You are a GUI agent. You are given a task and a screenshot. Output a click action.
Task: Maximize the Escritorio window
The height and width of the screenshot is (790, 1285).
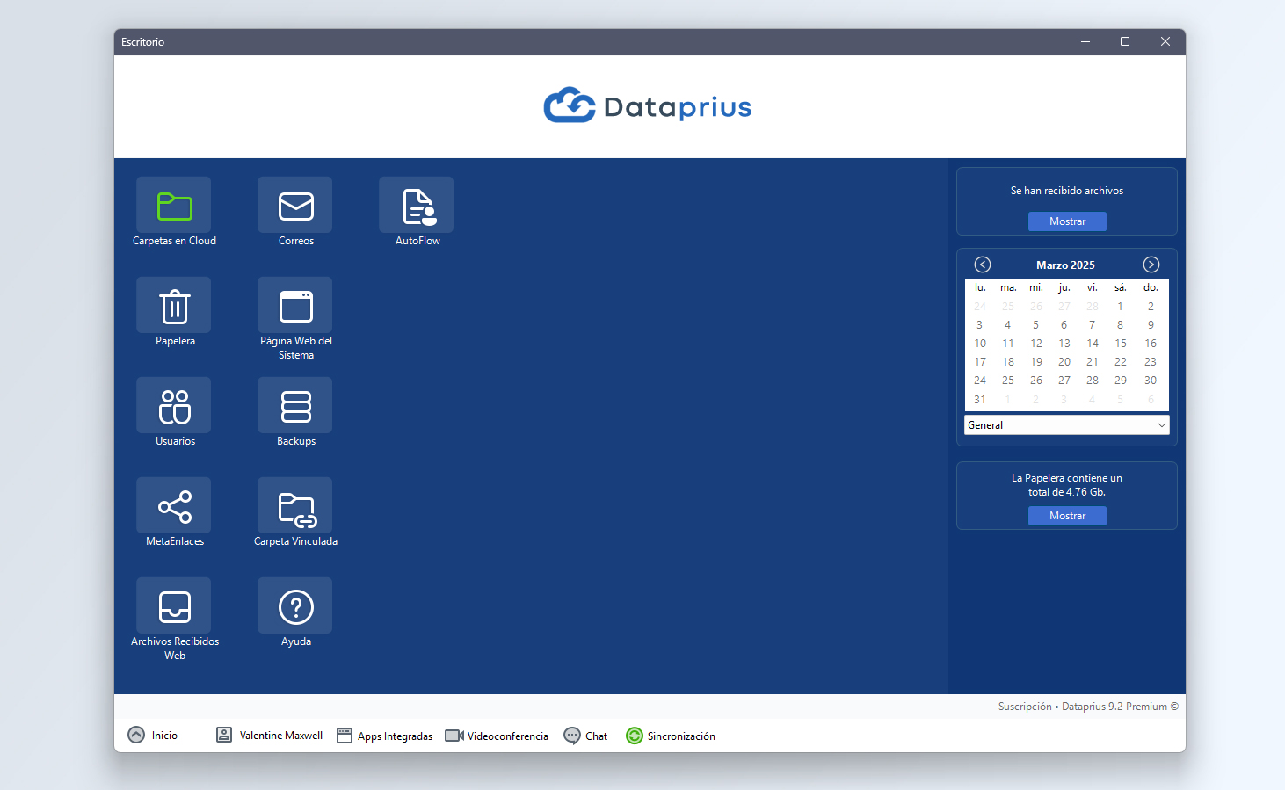[x=1125, y=41]
